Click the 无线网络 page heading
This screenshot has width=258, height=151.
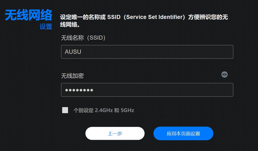pyautogui.click(x=28, y=15)
